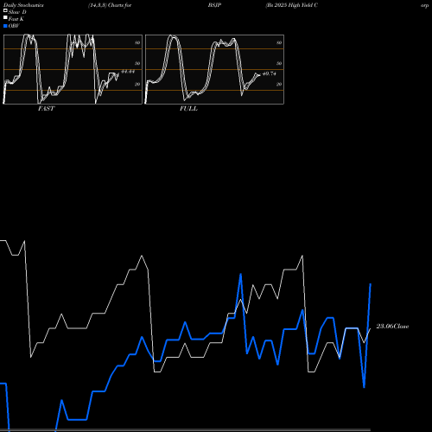The width and height of the screenshot is (432, 432).
Task: Click the 50 axis label on FAST chart
Action: click(x=137, y=63)
